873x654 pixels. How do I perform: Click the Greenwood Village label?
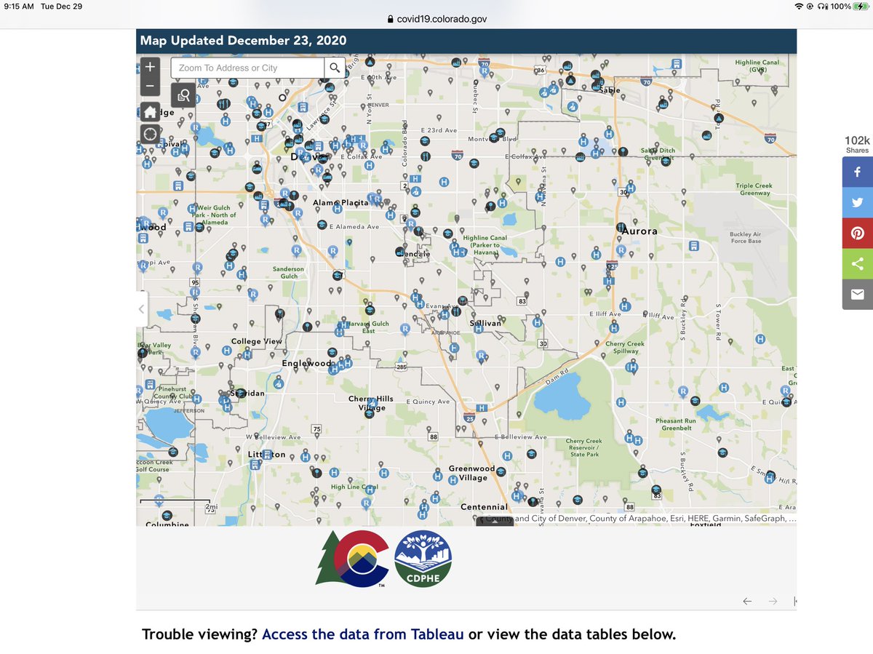[472, 473]
